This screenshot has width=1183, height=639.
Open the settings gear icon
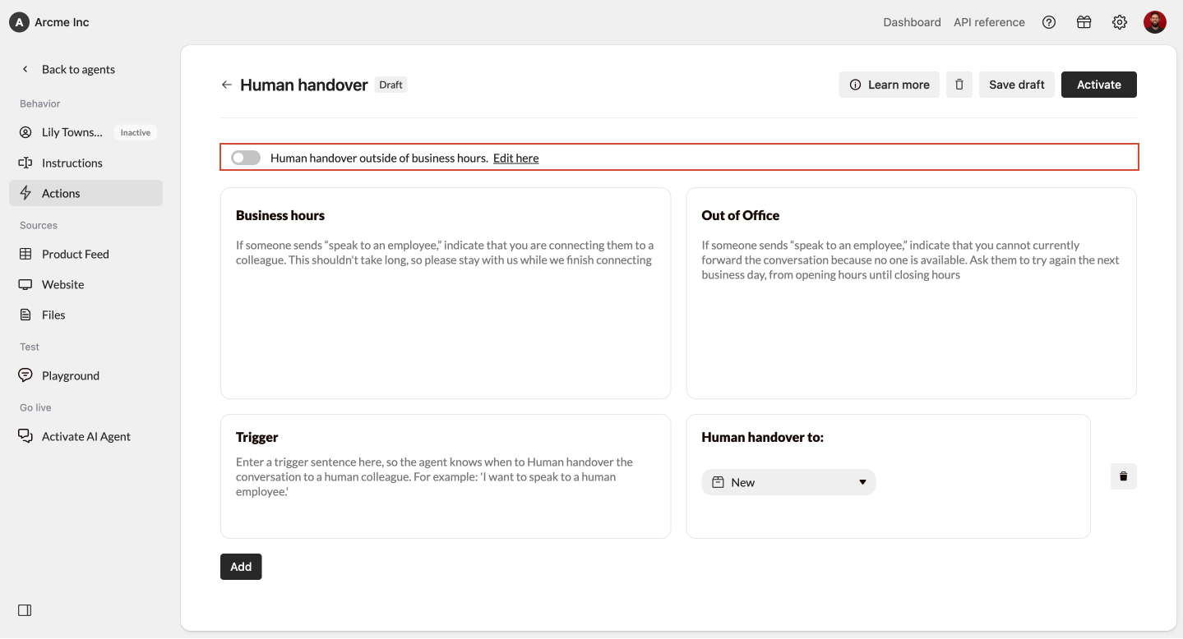[1120, 22]
